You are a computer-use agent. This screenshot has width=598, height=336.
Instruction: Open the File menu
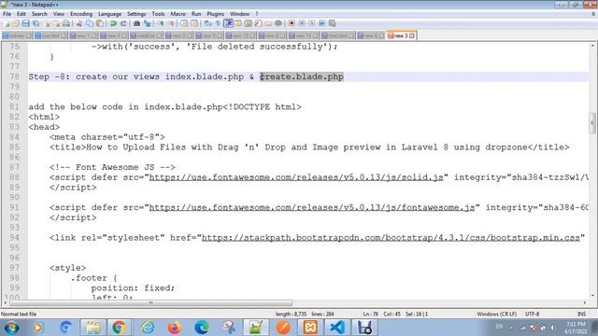(7, 14)
